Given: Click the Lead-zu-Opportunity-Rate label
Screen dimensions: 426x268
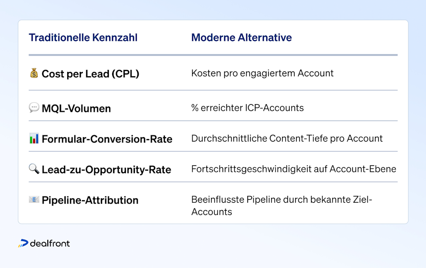Looking at the screenshot, I should coord(106,170).
